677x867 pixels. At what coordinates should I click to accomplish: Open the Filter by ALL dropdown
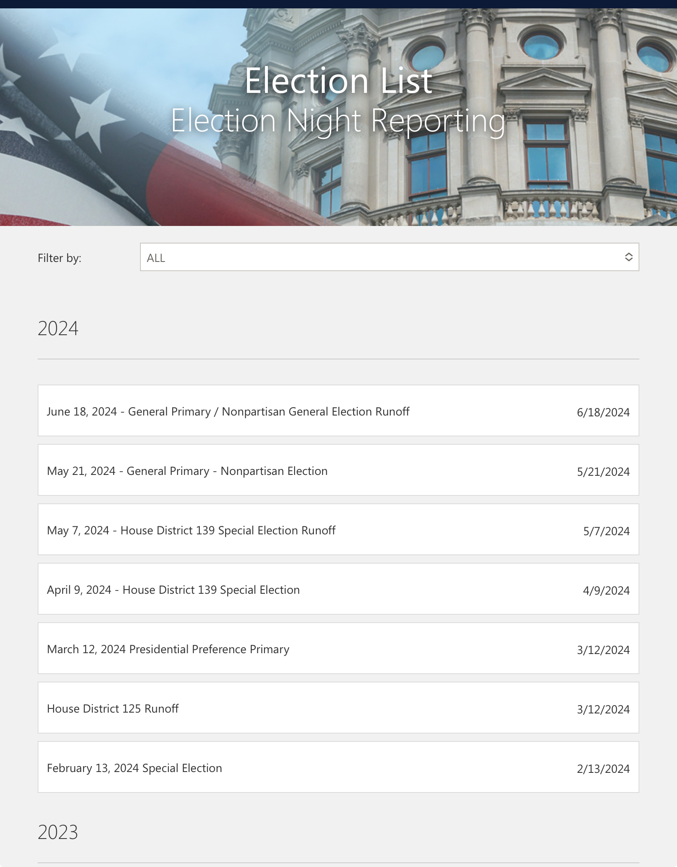point(389,257)
